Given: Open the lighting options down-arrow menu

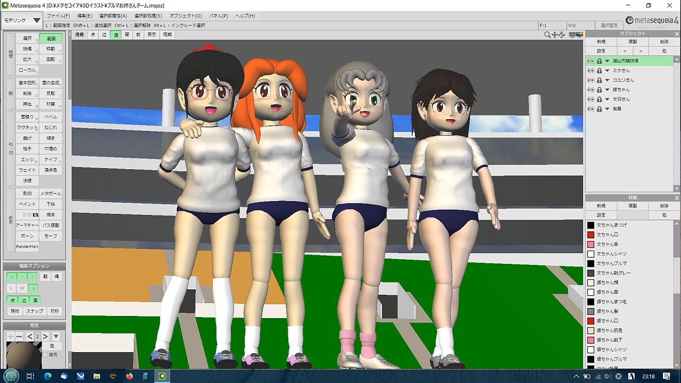Looking at the screenshot, I should [55, 336].
